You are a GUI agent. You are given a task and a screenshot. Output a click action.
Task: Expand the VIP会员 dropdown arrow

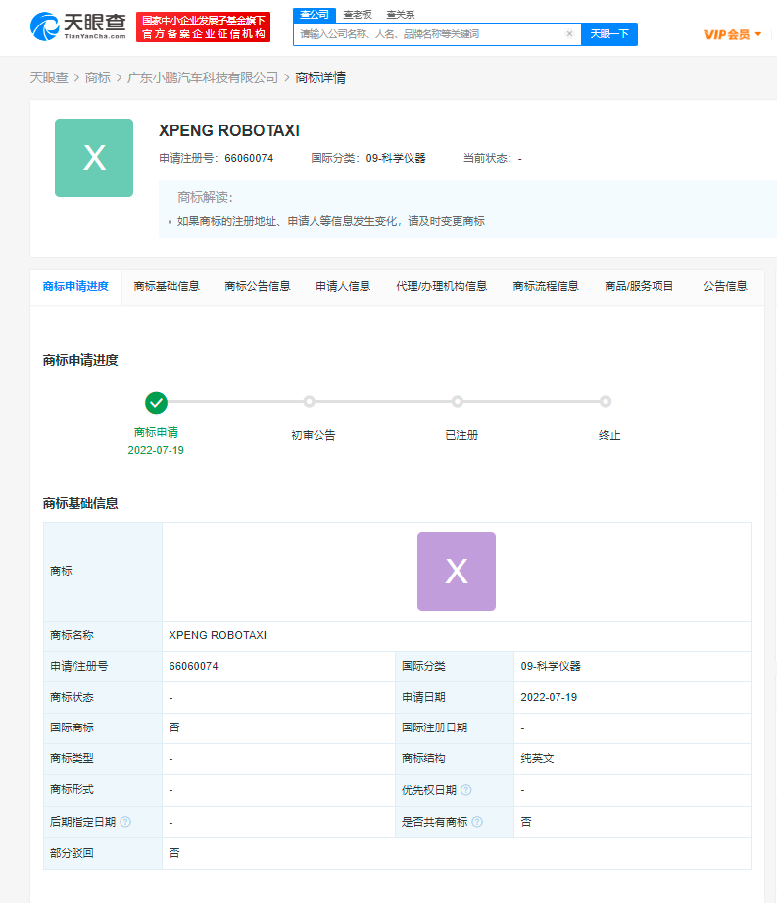coord(758,34)
